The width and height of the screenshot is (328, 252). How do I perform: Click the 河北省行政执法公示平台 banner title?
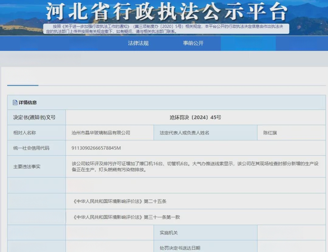pyautogui.click(x=166, y=12)
